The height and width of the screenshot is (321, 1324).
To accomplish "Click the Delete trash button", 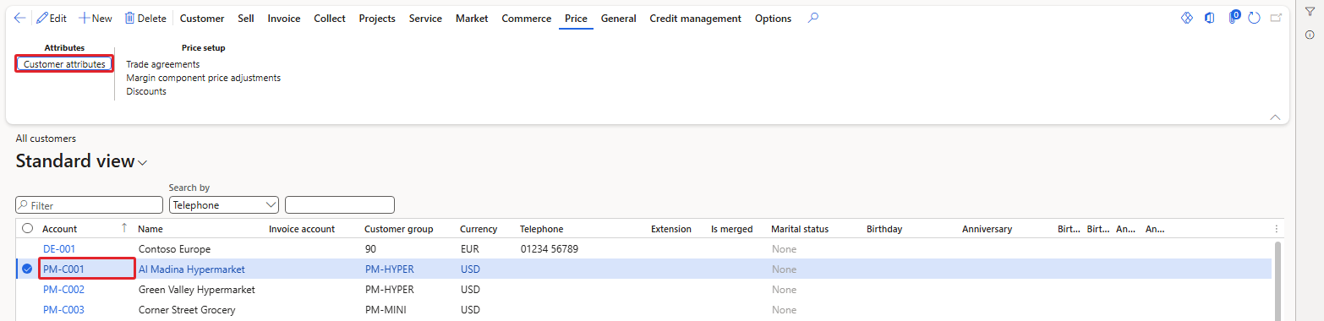I will coord(145,18).
